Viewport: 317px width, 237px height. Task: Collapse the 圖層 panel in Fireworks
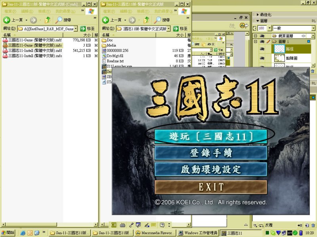coord(258,21)
